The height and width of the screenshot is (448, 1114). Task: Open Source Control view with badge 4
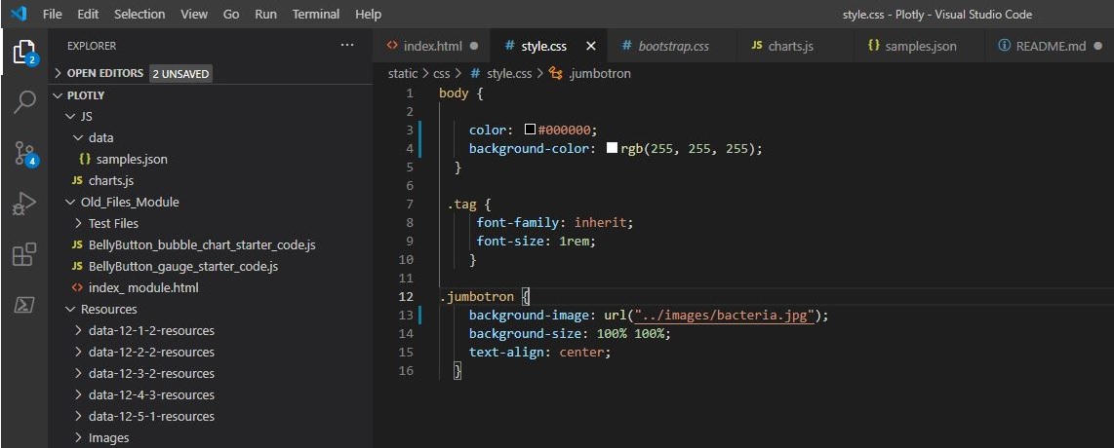pos(25,153)
